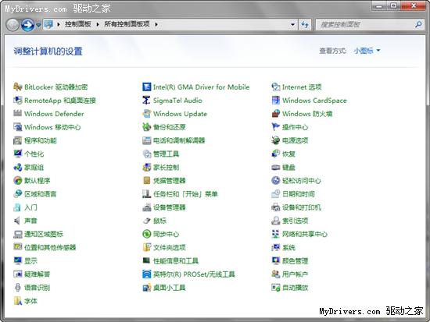The image size is (430, 322).
Task: Refresh the control panel view
Action: pyautogui.click(x=305, y=25)
